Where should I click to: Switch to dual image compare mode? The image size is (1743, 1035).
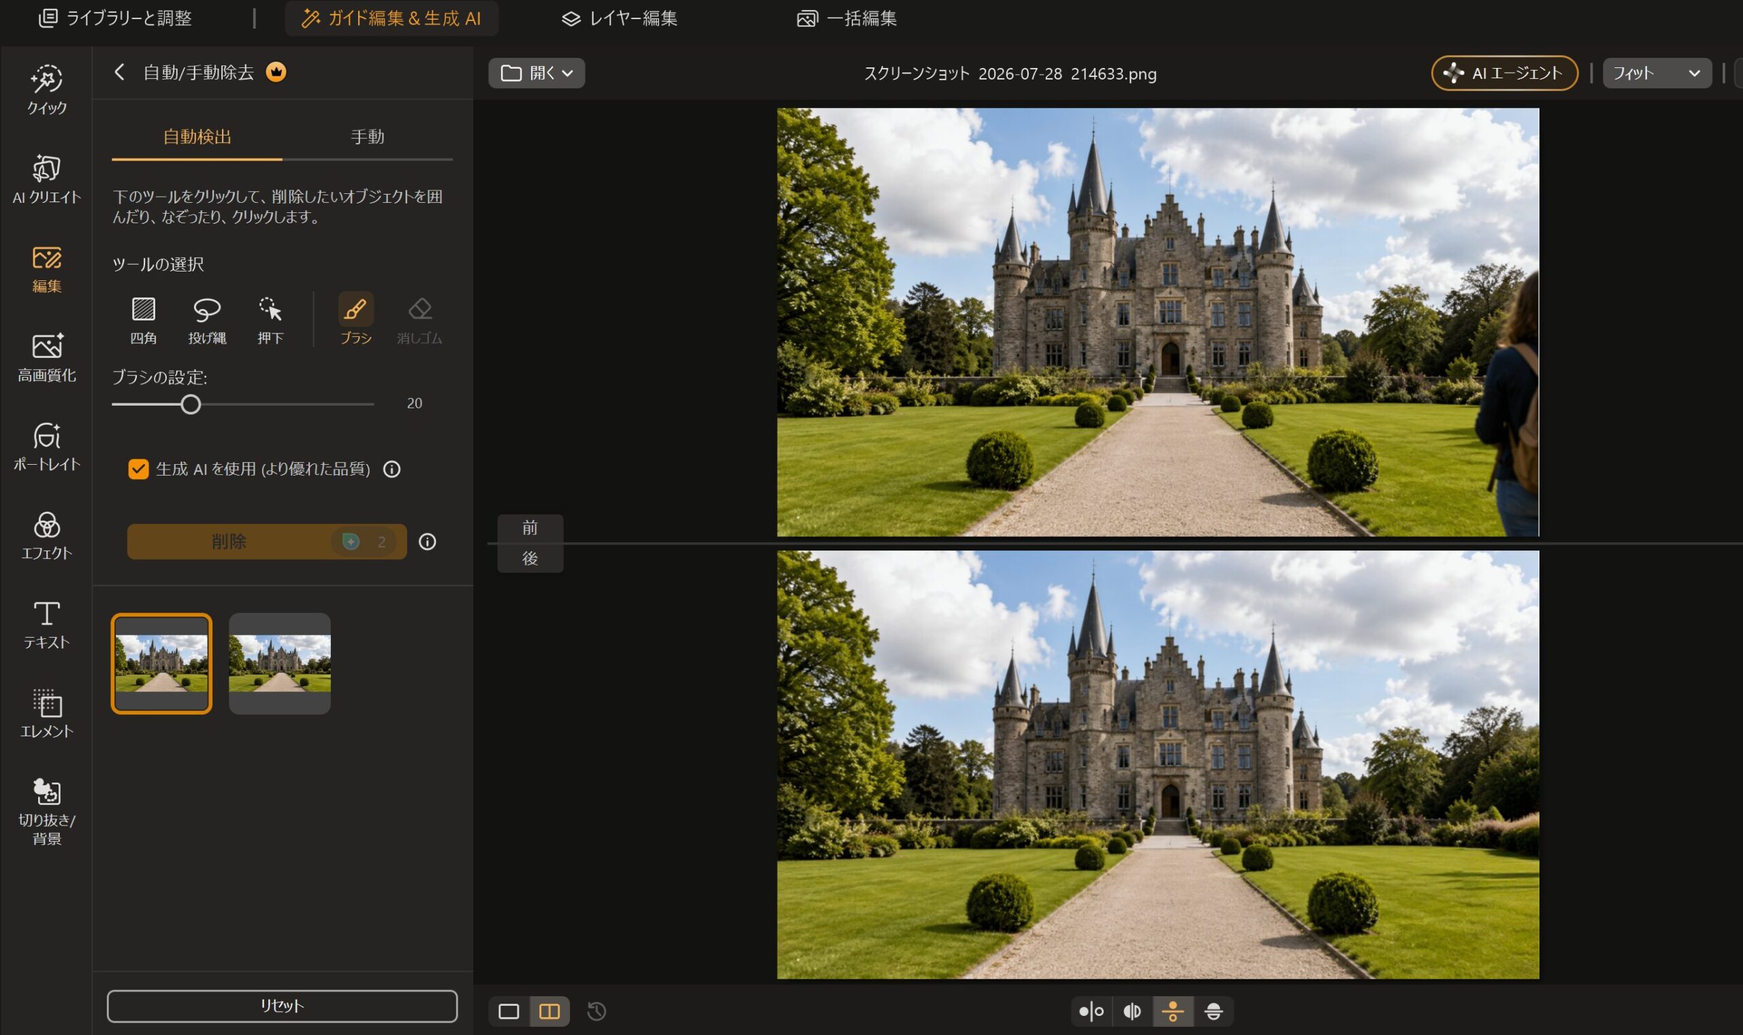pos(550,1011)
